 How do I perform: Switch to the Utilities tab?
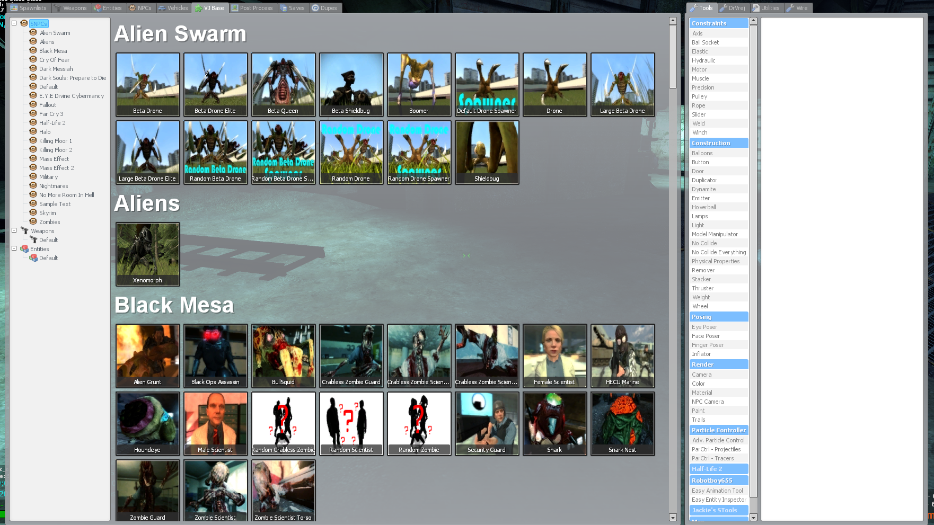point(766,8)
